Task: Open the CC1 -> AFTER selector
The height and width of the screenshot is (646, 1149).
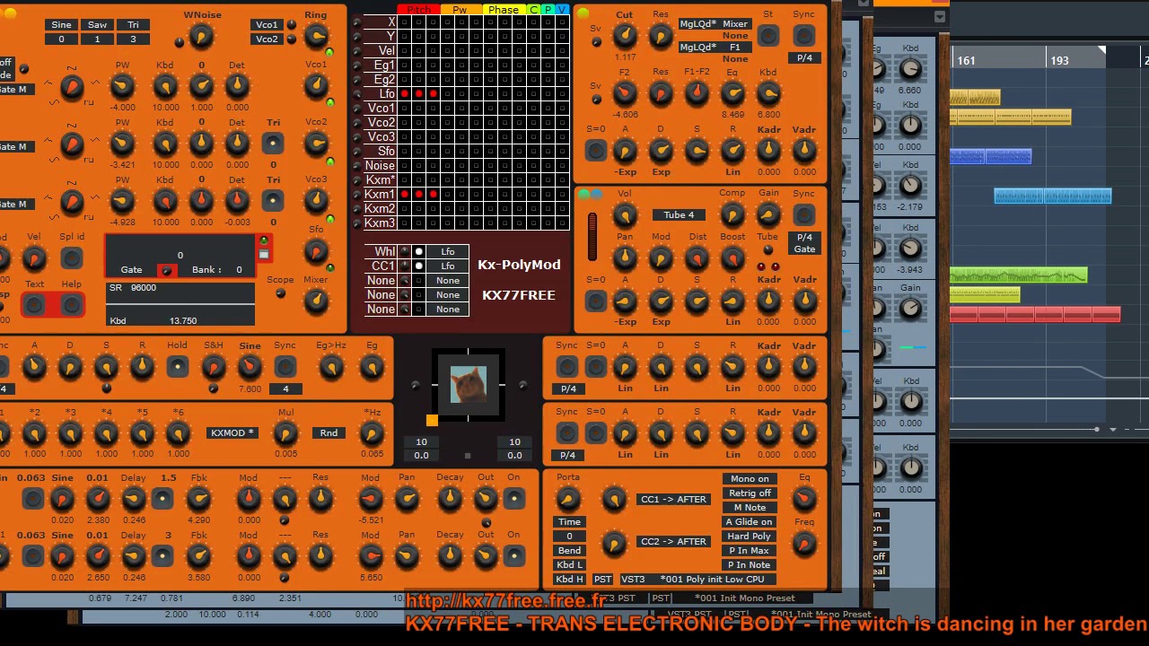Action: (x=673, y=499)
